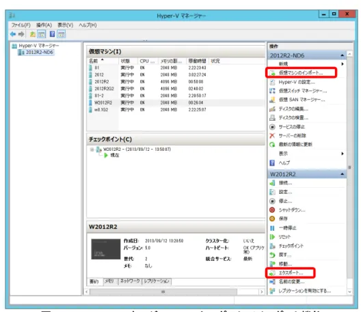Select the 81-2 virtual machine row
The width and height of the screenshot is (361, 312).
pyautogui.click(x=176, y=96)
